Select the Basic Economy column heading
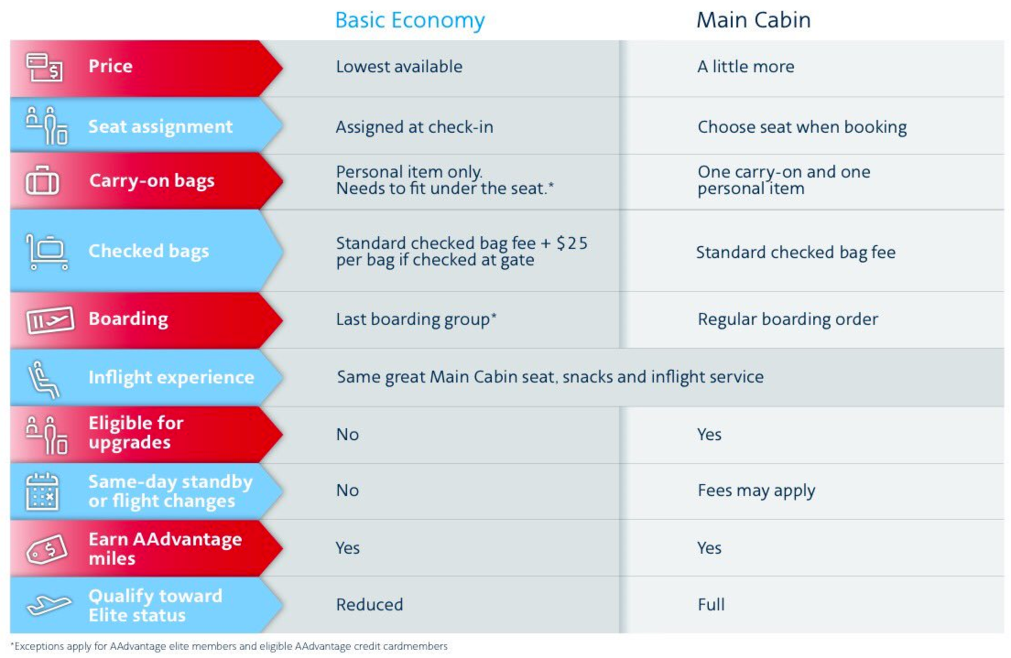This screenshot has height=658, width=1011. pos(410,21)
